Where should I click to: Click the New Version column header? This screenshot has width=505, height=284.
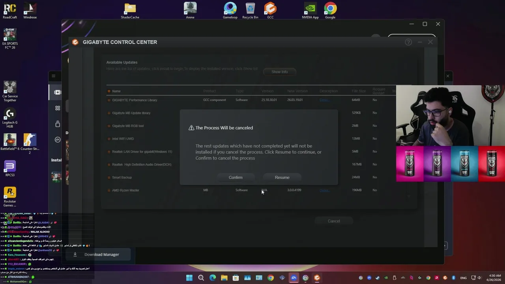297,91
